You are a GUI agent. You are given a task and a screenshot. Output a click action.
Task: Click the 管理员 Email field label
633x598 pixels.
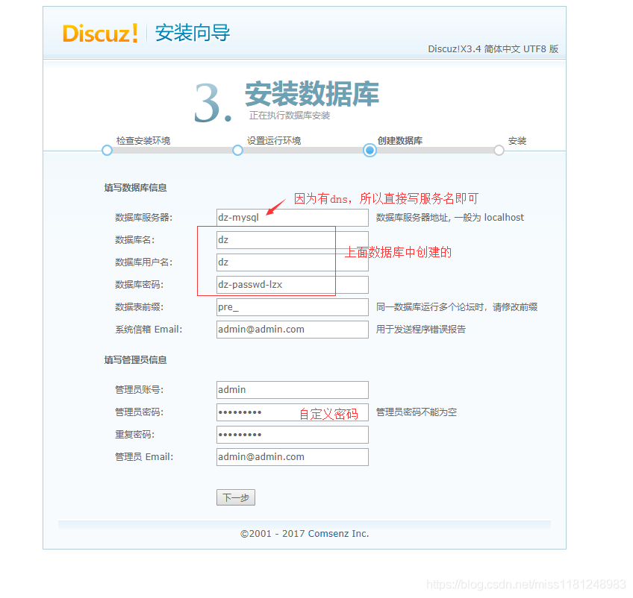(x=144, y=457)
